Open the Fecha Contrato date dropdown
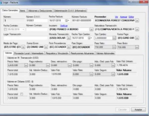The width and height of the screenshot is (149, 116). pyautogui.click(x=23, y=29)
